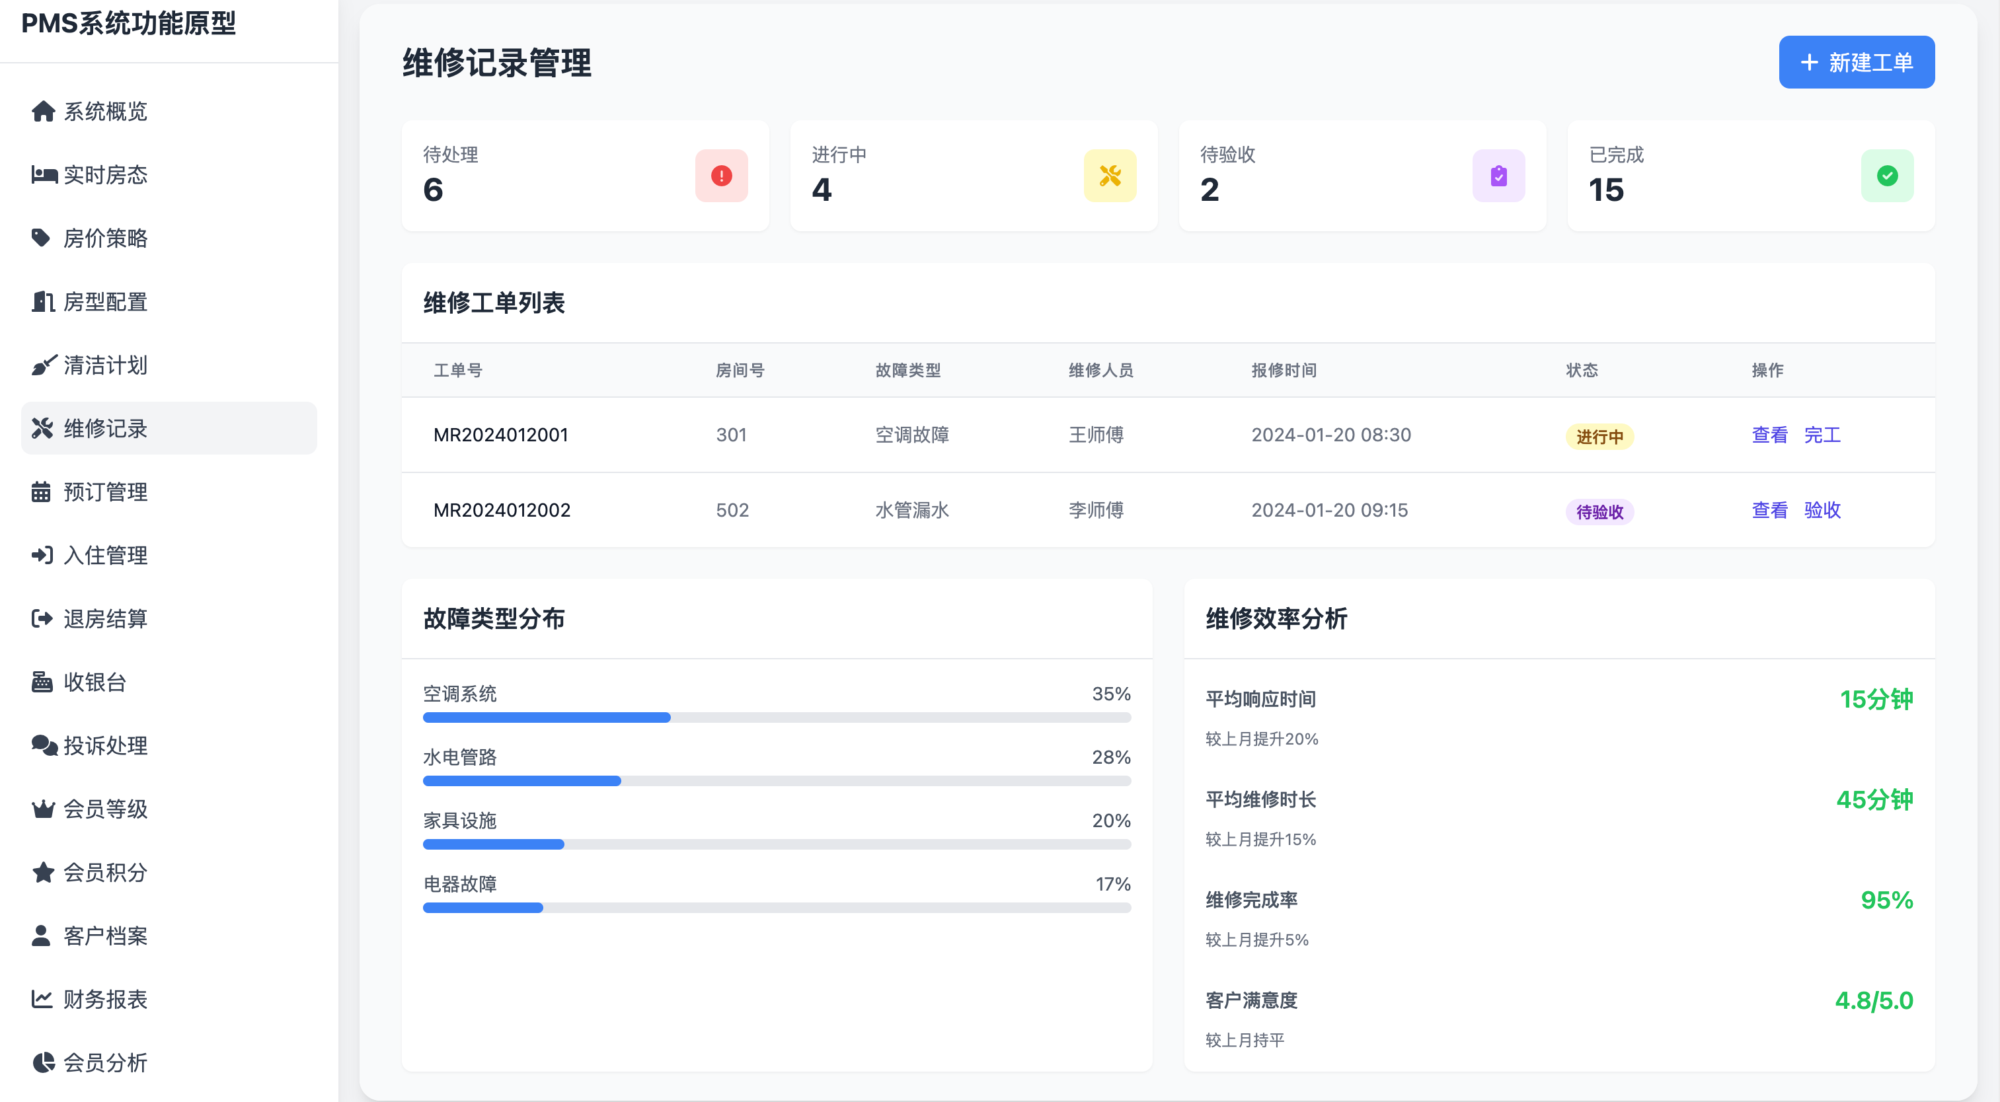Screen dimensions: 2000x1102
Task: Click the 15分钟 average response value
Action: 1876,700
